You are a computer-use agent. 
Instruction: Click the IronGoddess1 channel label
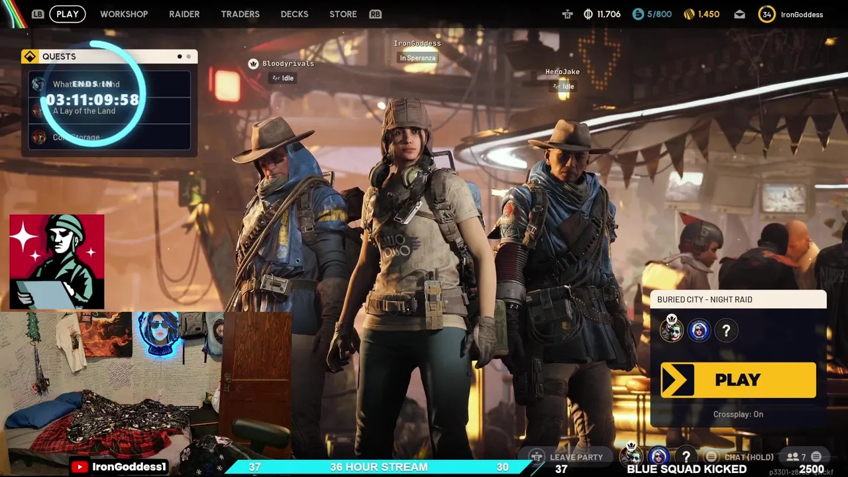pos(129,467)
